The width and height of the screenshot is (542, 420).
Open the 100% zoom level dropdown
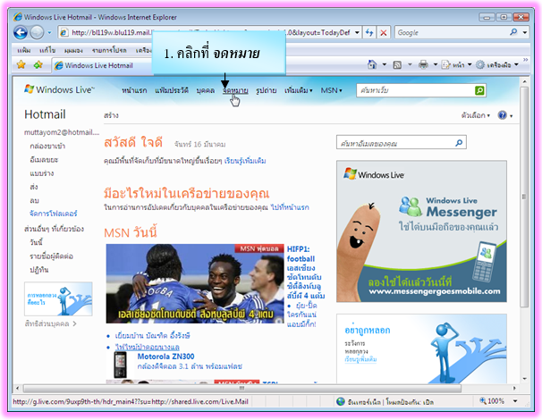tap(515, 401)
